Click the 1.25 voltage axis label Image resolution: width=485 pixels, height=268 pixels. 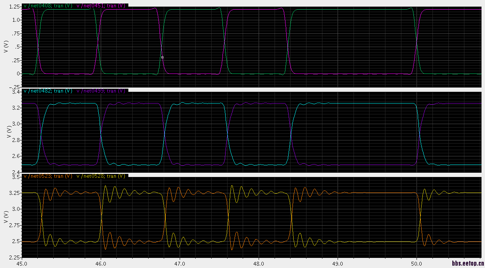[15, 7]
